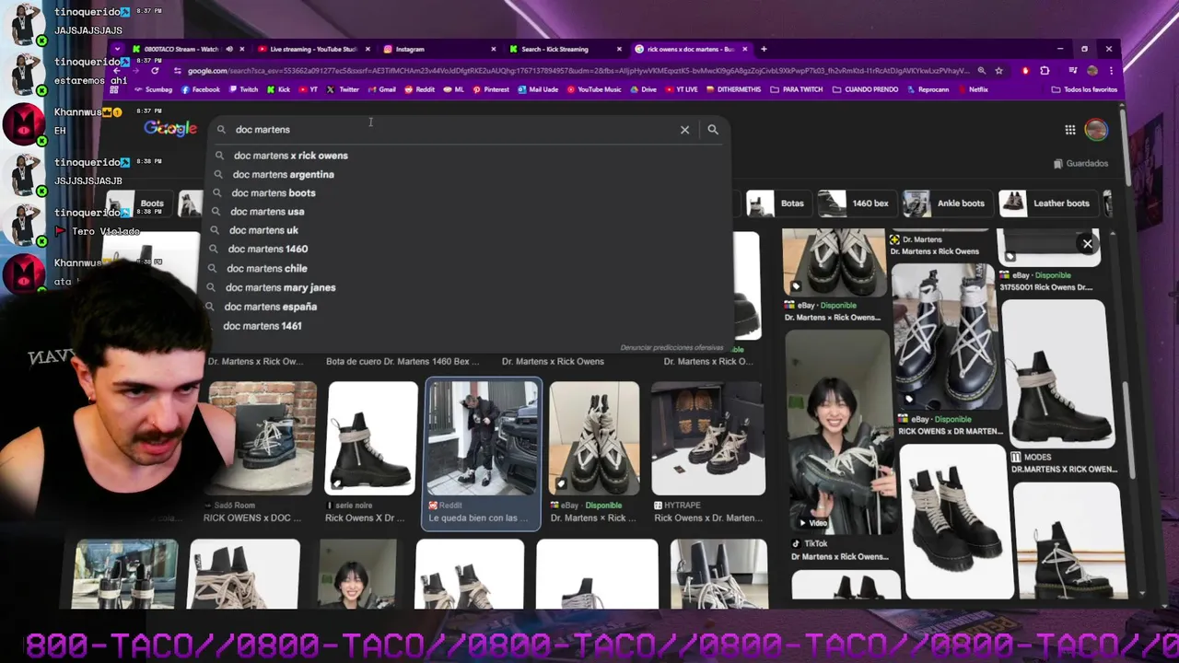Open the Reddit bookmark
Image resolution: width=1179 pixels, height=663 pixels.
(419, 89)
